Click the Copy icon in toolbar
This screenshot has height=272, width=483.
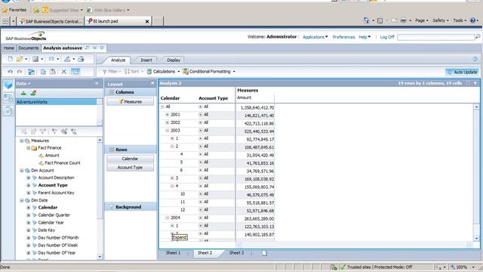[x=43, y=72]
